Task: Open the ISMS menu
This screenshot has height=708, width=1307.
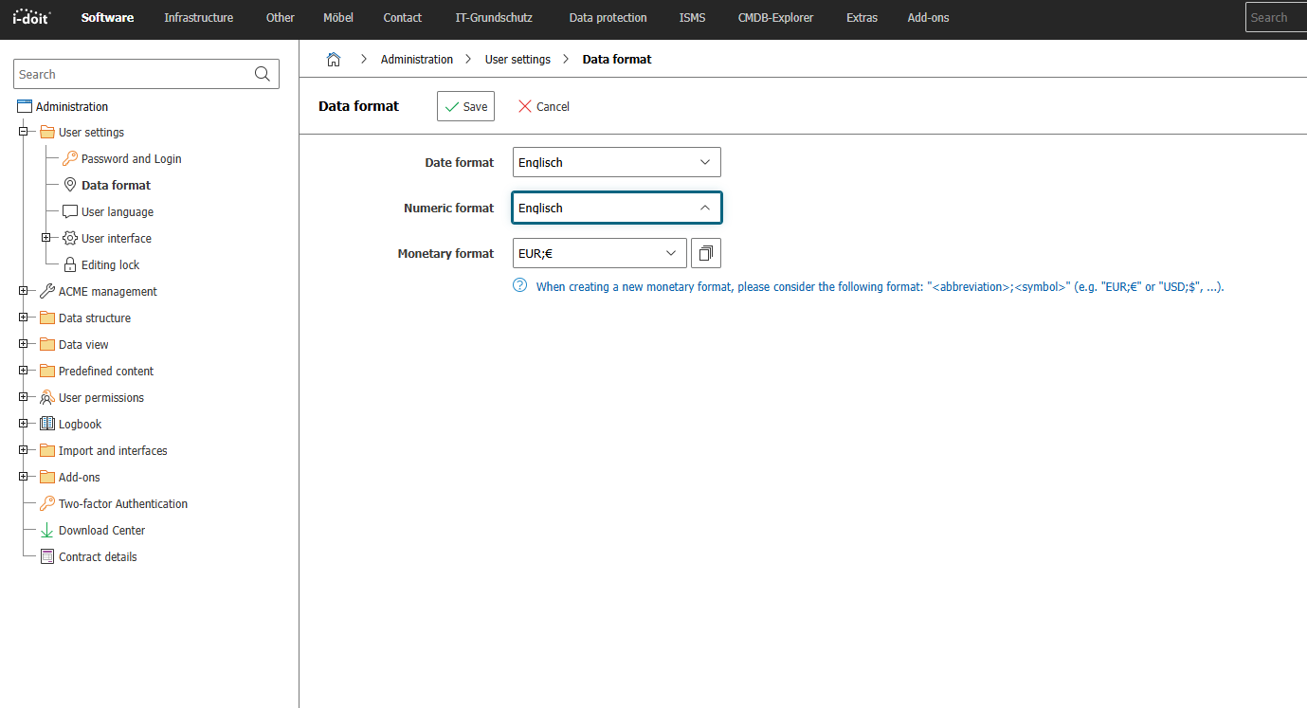Action: coord(693,18)
